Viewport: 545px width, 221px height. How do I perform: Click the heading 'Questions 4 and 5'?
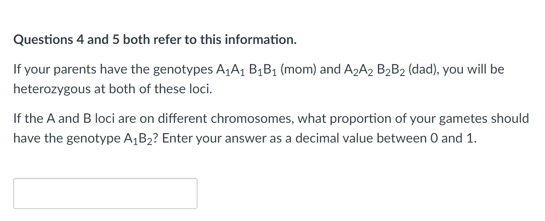(61, 40)
